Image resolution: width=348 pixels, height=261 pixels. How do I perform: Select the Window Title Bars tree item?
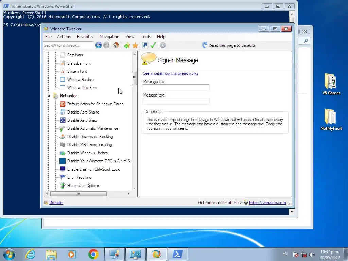(x=82, y=88)
